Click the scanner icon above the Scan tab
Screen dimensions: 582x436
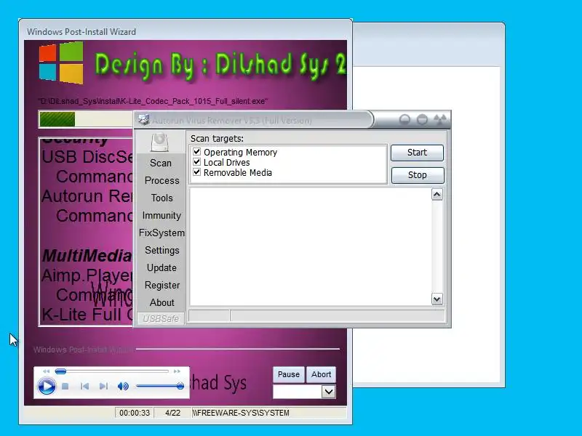pos(159,142)
